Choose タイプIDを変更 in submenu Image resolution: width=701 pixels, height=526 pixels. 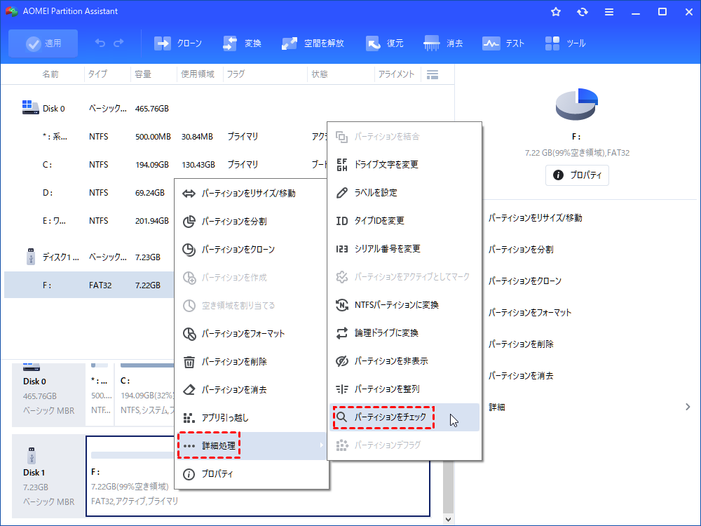coord(404,221)
